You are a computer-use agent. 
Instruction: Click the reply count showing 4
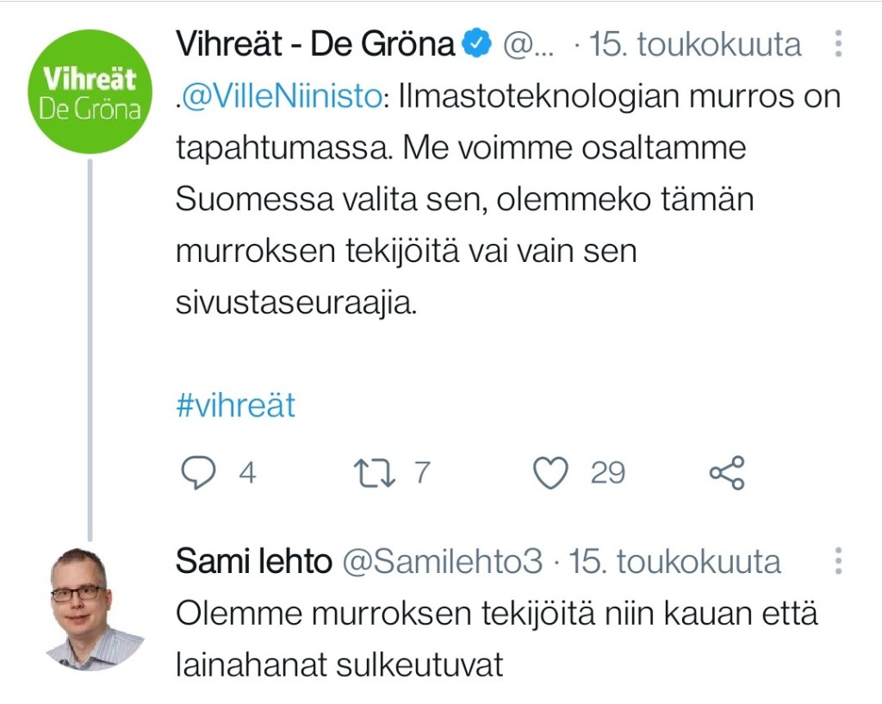point(246,472)
